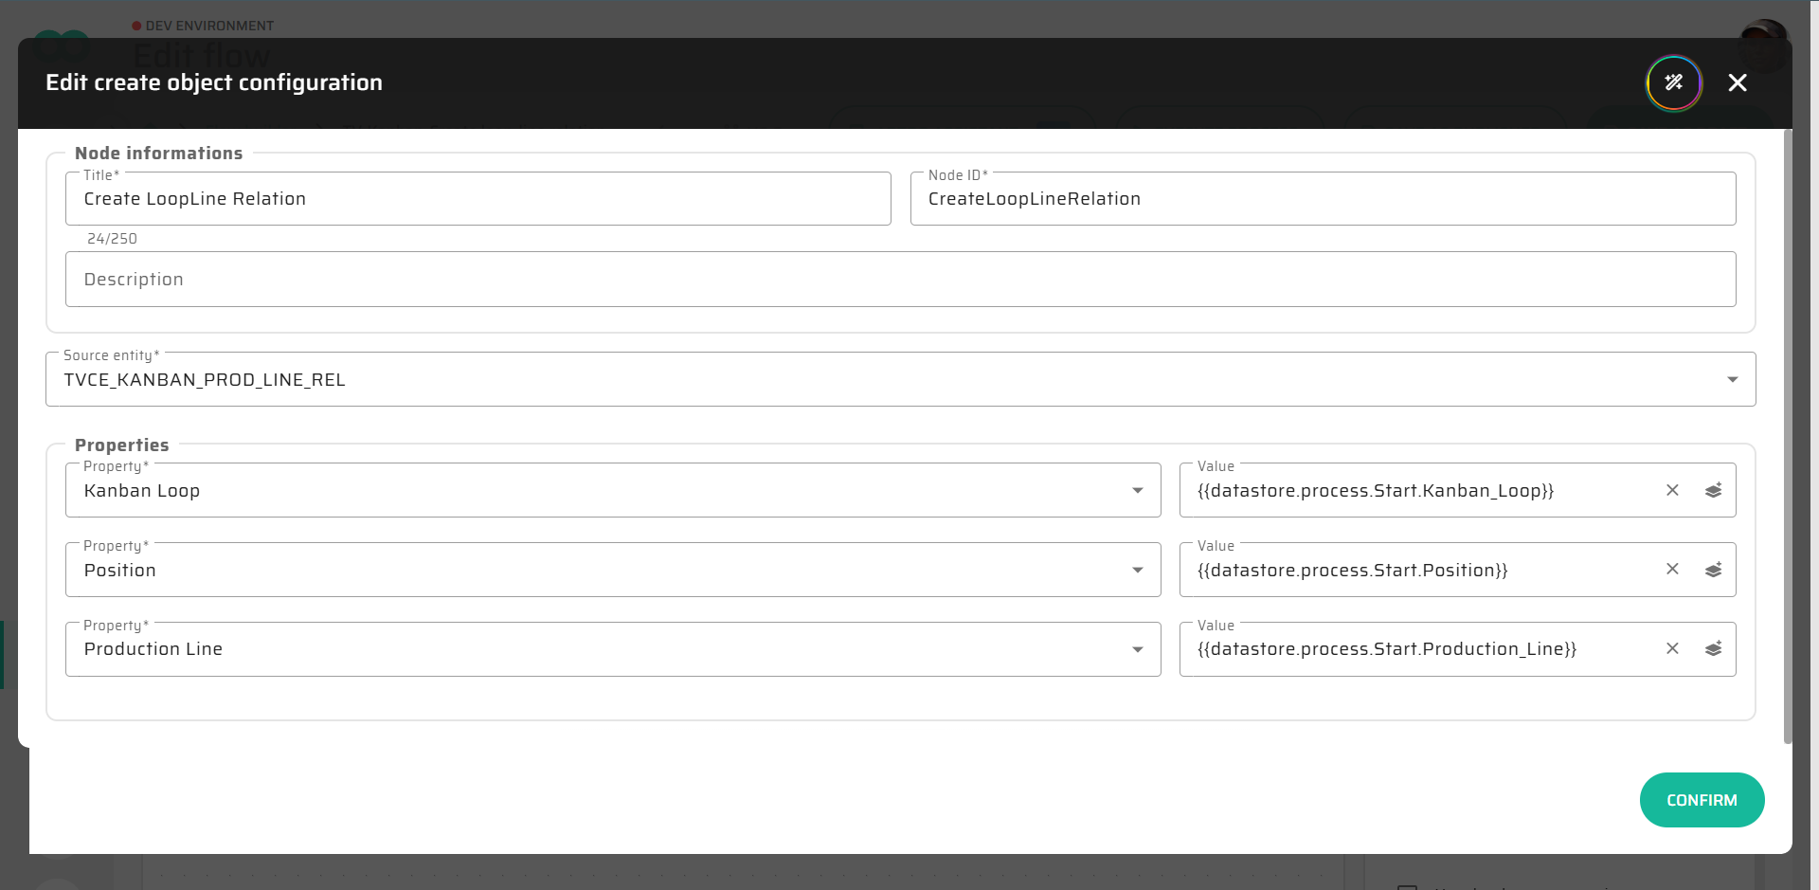Viewport: 1819px width, 890px height.
Task: Clear the Kanban_Loop value field
Action: [1672, 490]
